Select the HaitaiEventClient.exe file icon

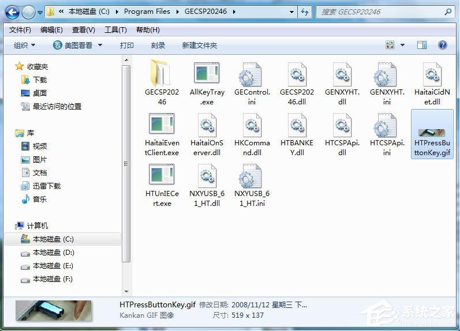pos(162,125)
